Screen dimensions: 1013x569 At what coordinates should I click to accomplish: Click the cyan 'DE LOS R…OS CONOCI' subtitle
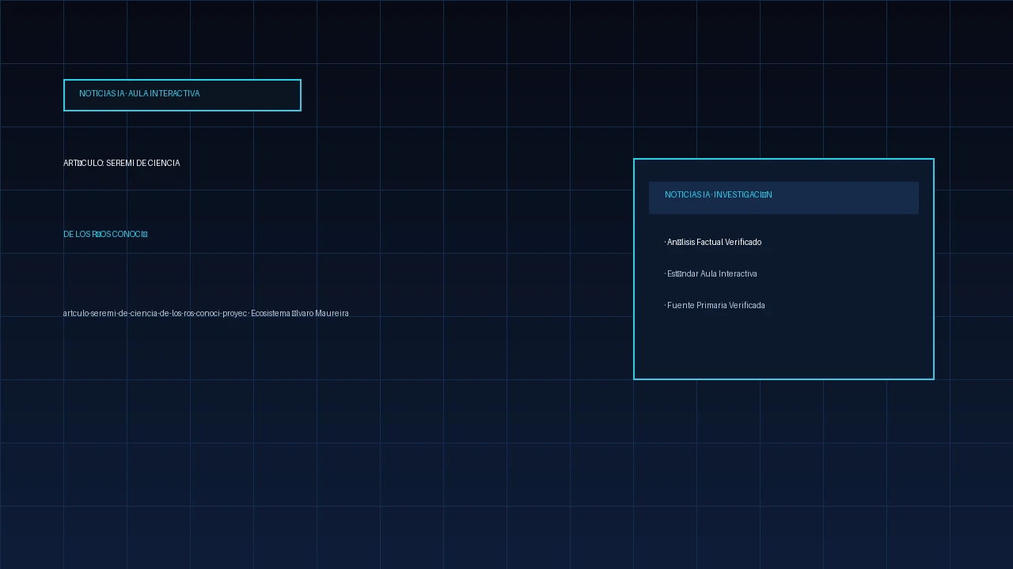[x=105, y=234]
